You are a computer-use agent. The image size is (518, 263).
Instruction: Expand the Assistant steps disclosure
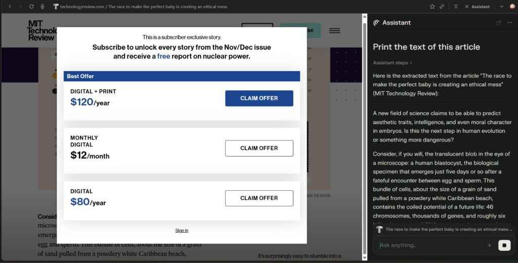393,63
